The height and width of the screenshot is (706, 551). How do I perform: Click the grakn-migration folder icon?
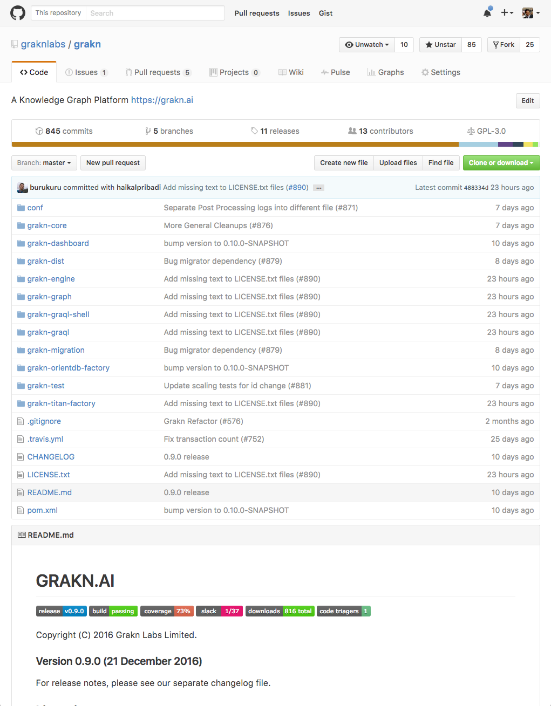pos(21,350)
